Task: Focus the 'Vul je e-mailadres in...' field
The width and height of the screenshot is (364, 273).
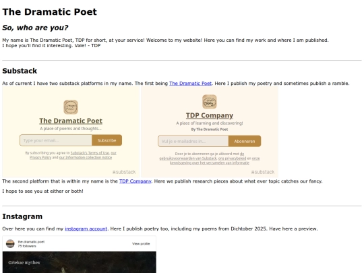Action: 193,141
